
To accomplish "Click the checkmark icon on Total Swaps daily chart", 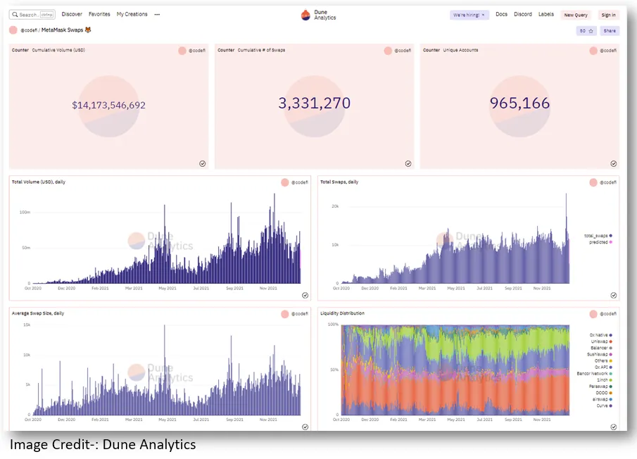I will coord(614,295).
